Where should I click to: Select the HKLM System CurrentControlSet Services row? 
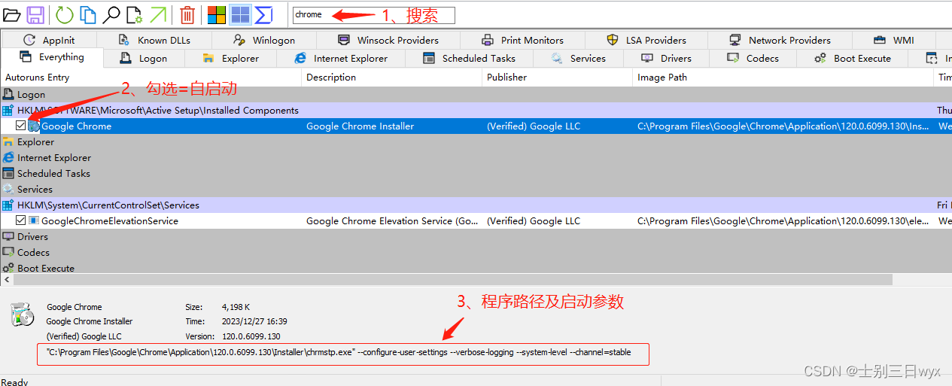pos(476,205)
